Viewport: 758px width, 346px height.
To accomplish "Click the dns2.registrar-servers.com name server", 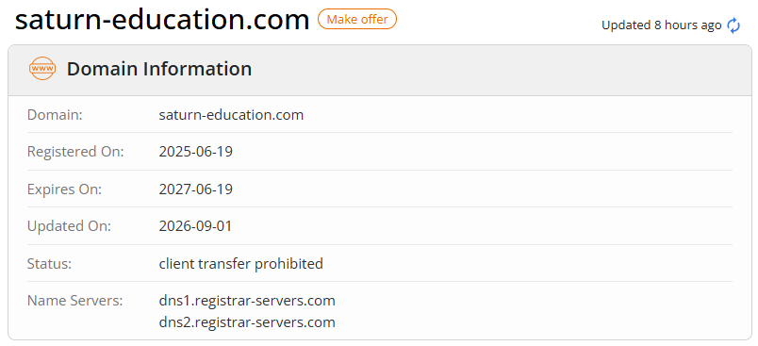I will 247,322.
